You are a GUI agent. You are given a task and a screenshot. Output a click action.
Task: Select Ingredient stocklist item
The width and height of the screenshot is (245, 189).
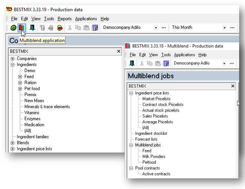[x=151, y=134]
